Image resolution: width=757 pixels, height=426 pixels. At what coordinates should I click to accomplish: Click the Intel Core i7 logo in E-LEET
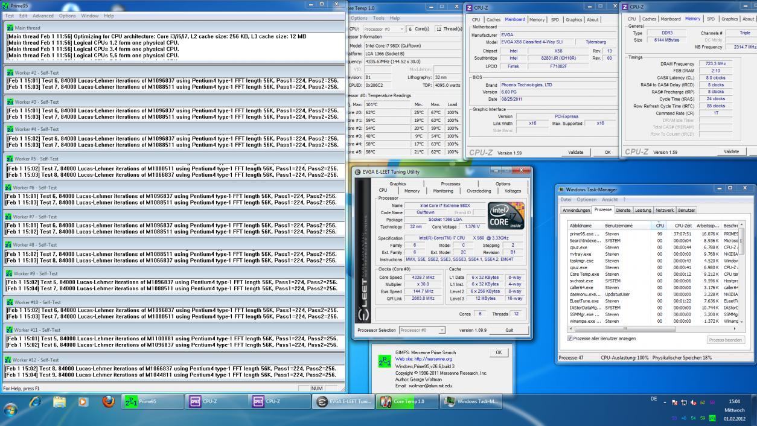pyautogui.click(x=506, y=217)
